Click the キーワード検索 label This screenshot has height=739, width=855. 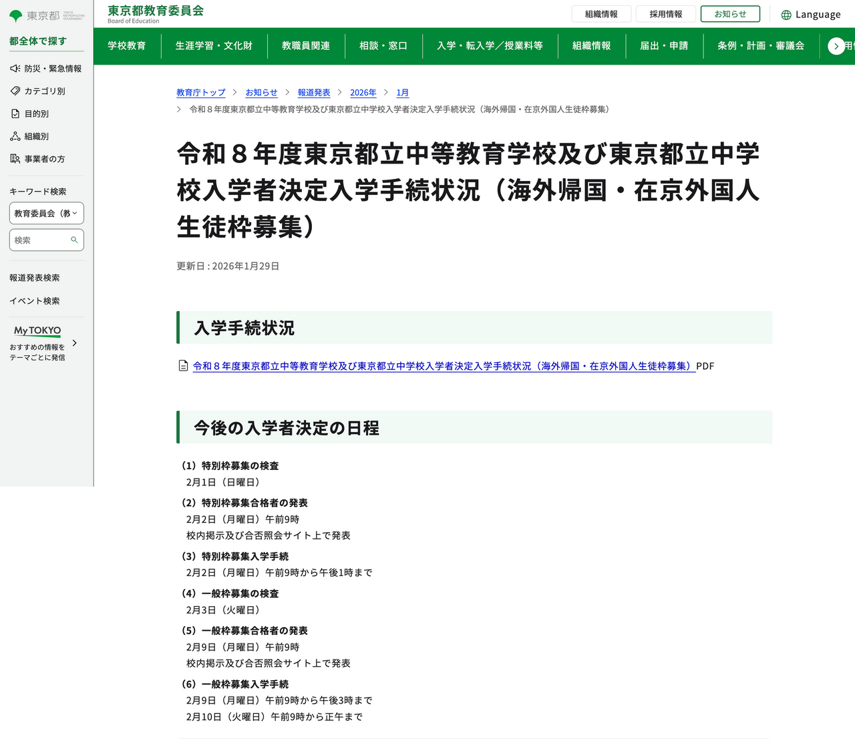(38, 192)
